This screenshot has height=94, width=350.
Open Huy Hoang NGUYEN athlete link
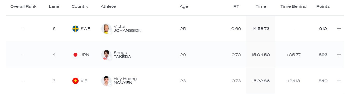pos(125,81)
